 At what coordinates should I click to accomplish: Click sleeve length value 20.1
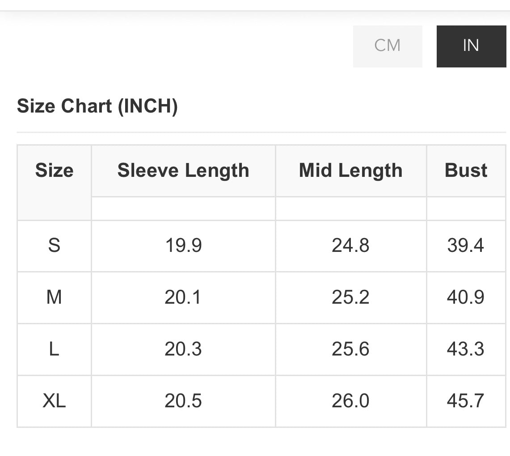(x=183, y=297)
